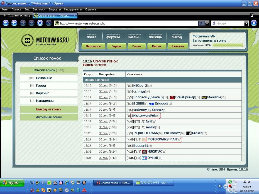Screen dimensions: 259x194
Task: Click the clan icon beside Grosee
Action: click(x=189, y=133)
